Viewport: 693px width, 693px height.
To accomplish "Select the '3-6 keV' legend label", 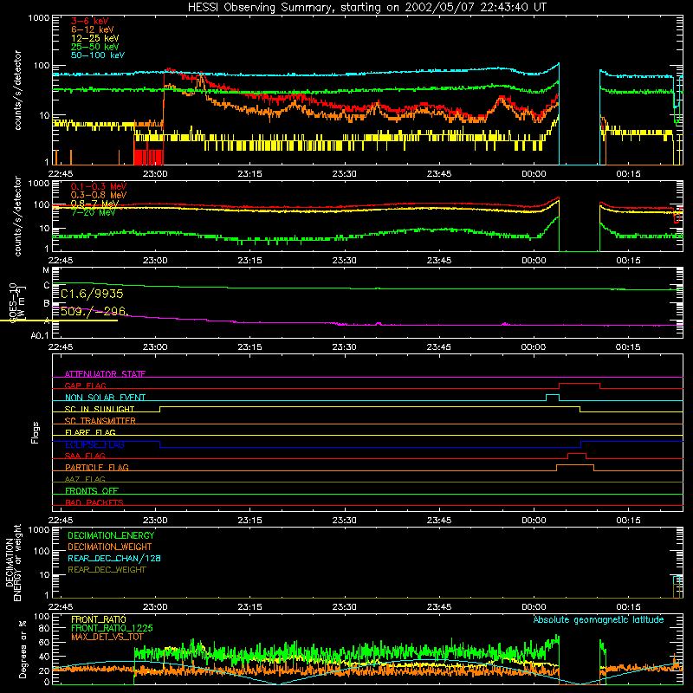I will pos(90,21).
